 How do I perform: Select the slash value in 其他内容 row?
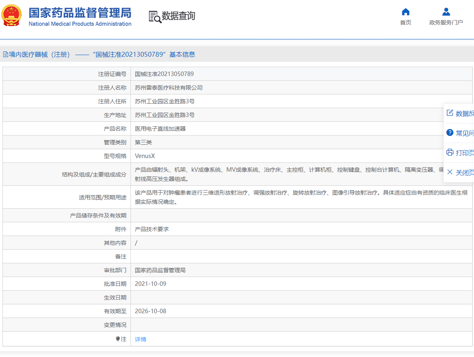pyautogui.click(x=136, y=243)
